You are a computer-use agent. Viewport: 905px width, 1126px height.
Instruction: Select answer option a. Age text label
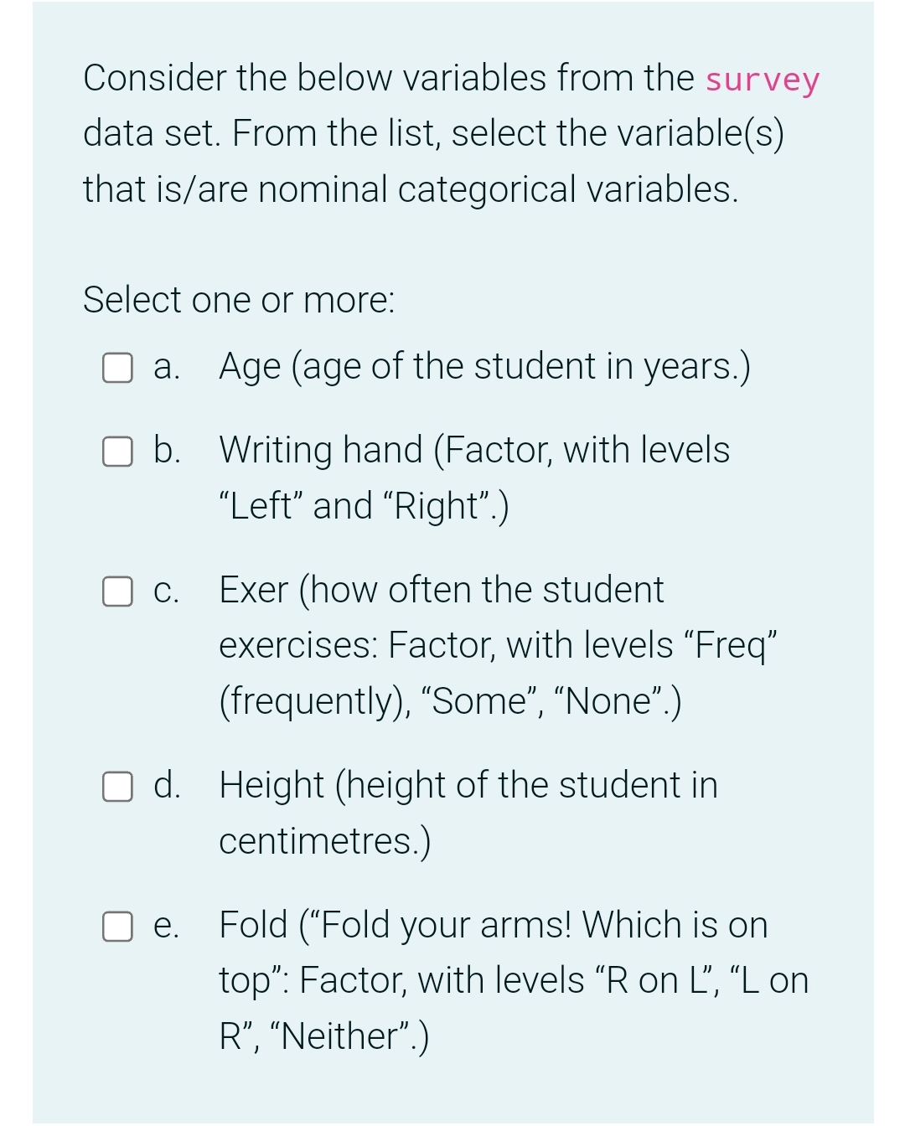(484, 366)
